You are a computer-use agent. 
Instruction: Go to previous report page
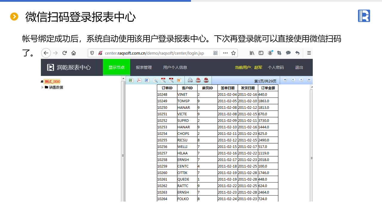tap(293, 80)
